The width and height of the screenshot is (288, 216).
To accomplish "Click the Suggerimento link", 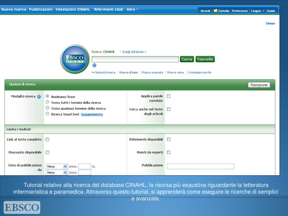I will point(92,114).
